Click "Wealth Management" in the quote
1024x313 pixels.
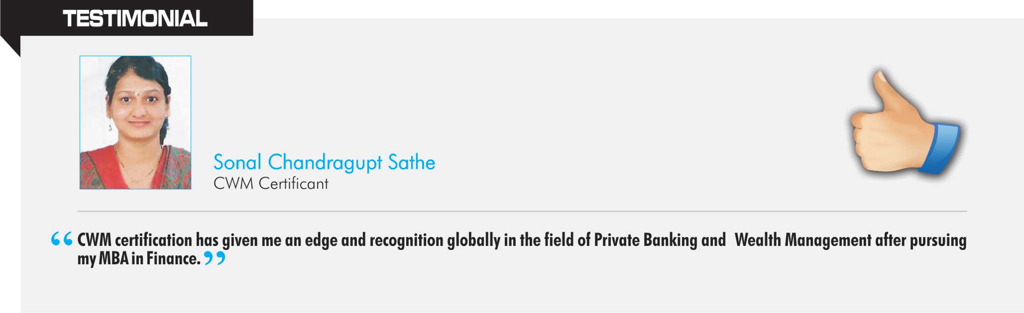point(803,240)
